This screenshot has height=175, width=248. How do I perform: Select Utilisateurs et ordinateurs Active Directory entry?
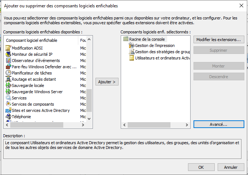pyautogui.click(x=161, y=58)
